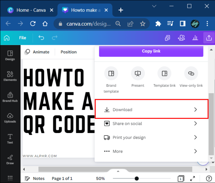Add collaborators with the people icon
This screenshot has height=183, width=215.
pyautogui.click(x=181, y=38)
